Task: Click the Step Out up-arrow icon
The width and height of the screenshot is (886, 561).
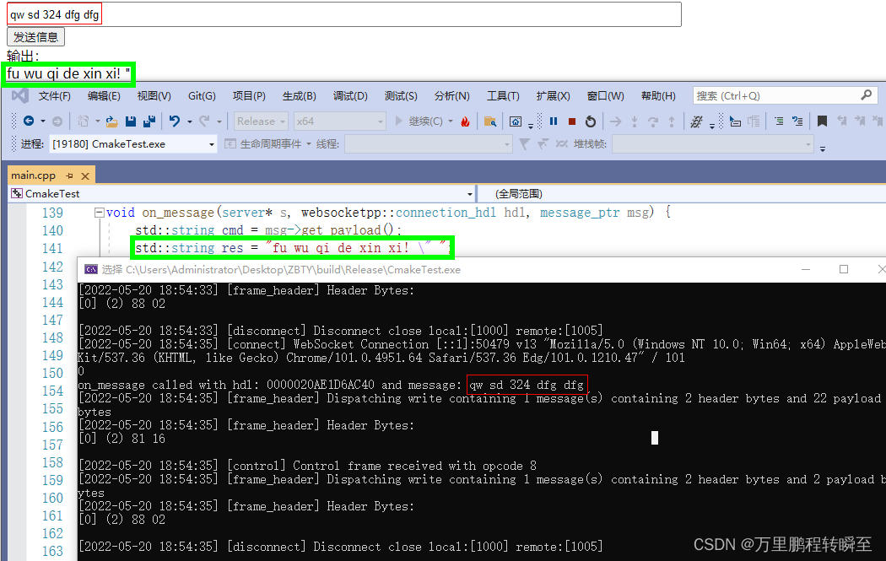Action: point(672,121)
